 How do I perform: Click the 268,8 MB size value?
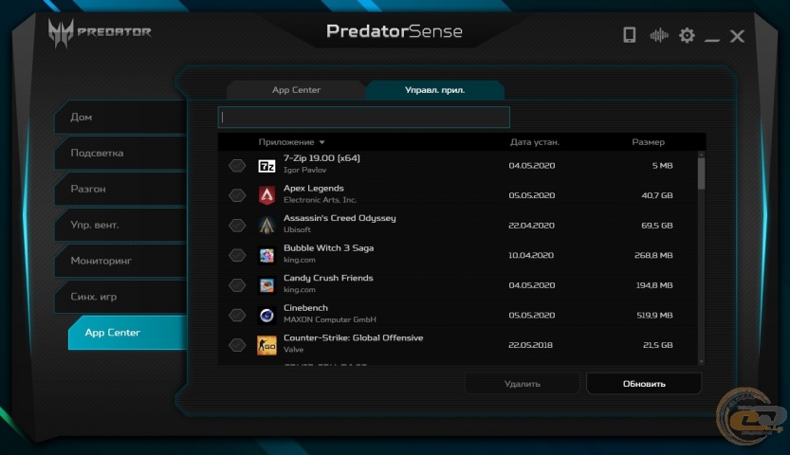pos(653,255)
